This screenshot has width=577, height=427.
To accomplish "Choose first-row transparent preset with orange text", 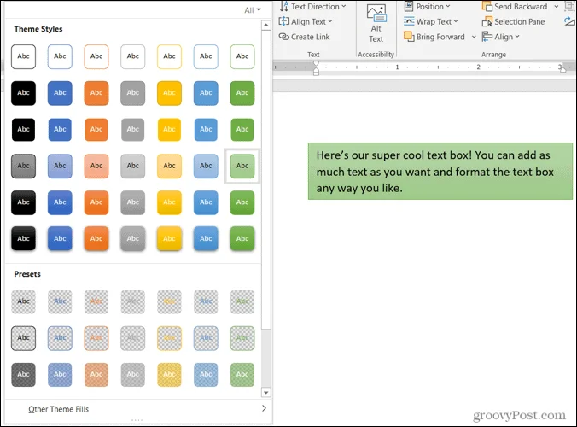I will click(x=96, y=301).
